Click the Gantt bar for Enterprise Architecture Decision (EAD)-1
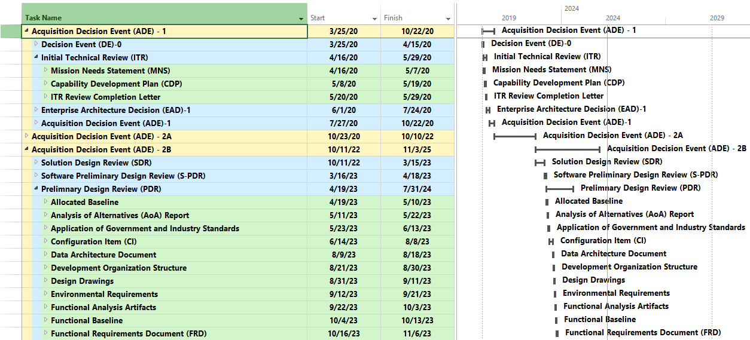The height and width of the screenshot is (340, 750). pyautogui.click(x=488, y=110)
